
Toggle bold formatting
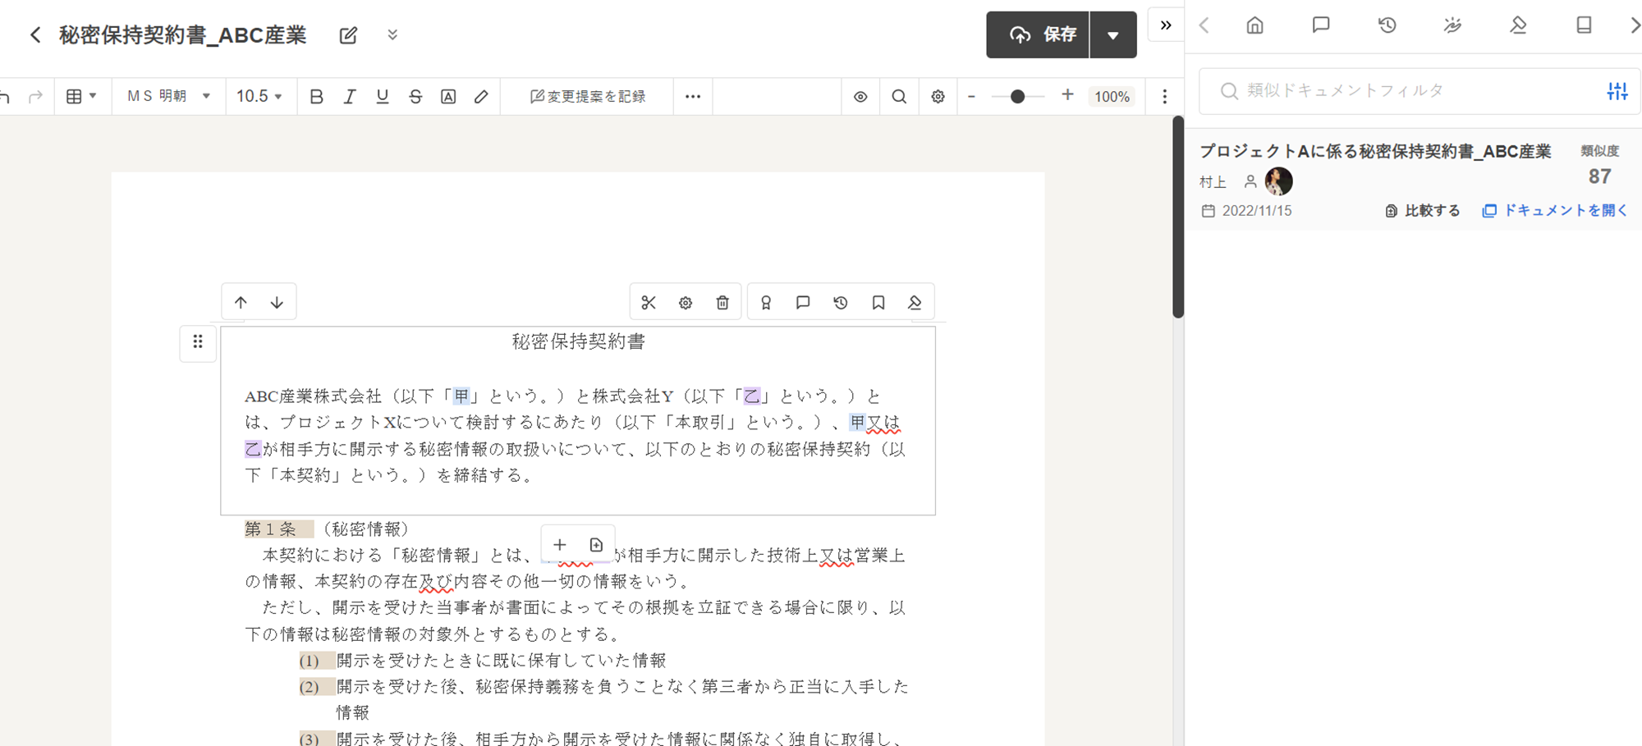coord(316,97)
